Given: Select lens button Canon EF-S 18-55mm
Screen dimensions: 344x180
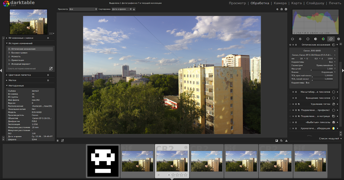Looking at the screenshot, I should point(312,55).
